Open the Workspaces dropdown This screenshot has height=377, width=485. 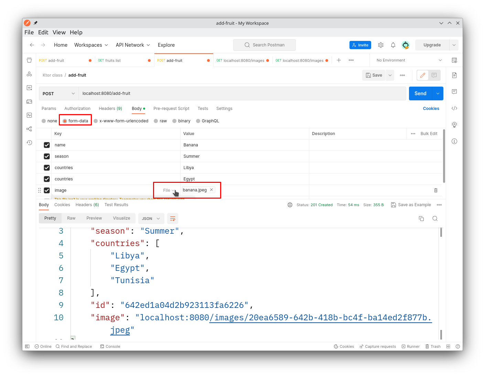(91, 45)
